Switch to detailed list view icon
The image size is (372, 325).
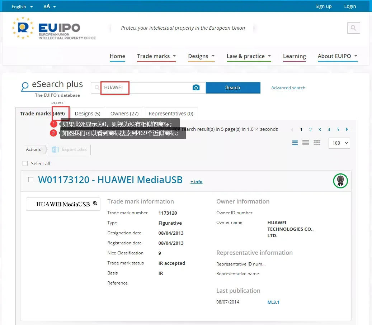(x=295, y=143)
